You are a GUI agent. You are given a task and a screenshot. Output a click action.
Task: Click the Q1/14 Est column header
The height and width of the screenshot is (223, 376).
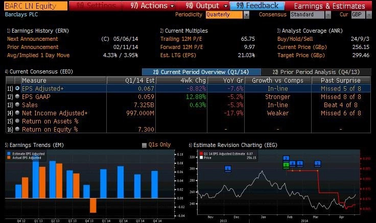click(131, 80)
